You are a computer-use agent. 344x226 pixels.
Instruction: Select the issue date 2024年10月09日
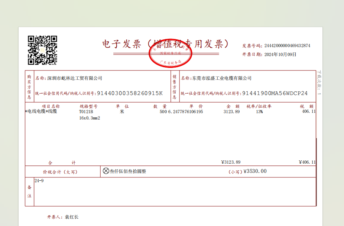point(280,54)
